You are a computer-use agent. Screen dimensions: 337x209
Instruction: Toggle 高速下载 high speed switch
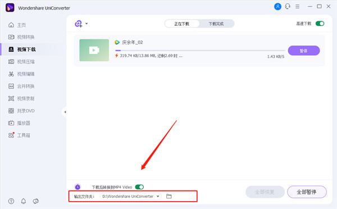(x=320, y=24)
